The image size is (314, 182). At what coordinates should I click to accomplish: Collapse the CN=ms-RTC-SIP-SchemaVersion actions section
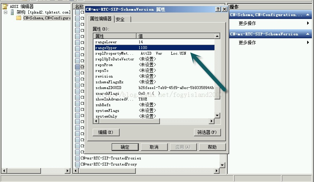[x=308, y=34]
